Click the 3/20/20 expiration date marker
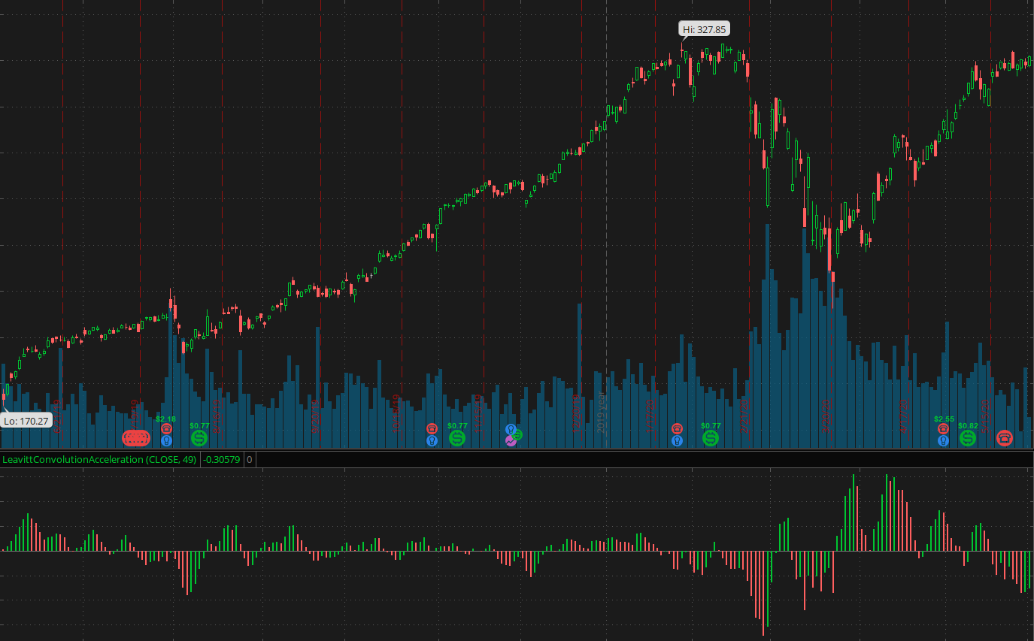 click(x=825, y=416)
